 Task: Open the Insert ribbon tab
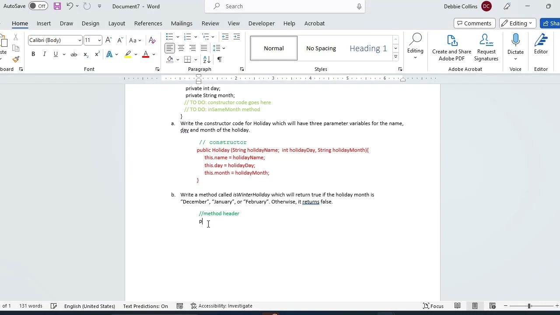[44, 23]
